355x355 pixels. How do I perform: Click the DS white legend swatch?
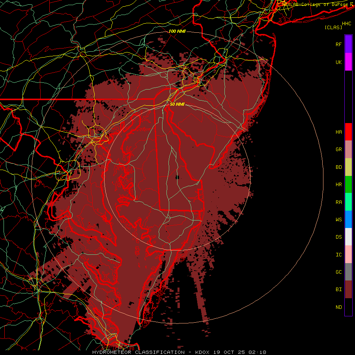(x=348, y=237)
